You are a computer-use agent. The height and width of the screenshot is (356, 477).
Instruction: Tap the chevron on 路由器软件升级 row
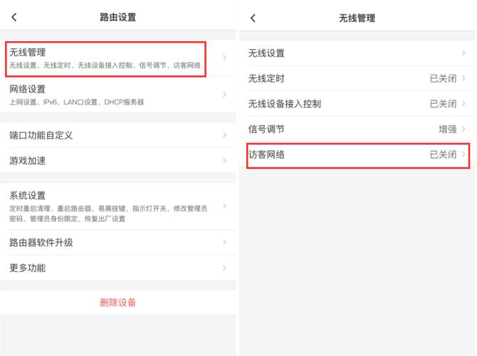click(224, 243)
